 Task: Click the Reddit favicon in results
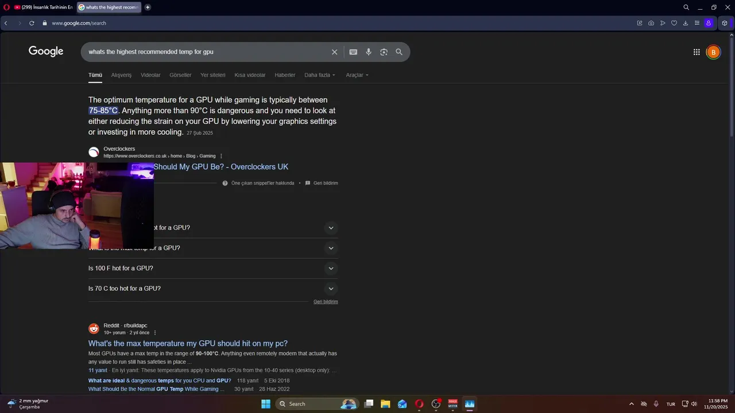[x=94, y=329]
